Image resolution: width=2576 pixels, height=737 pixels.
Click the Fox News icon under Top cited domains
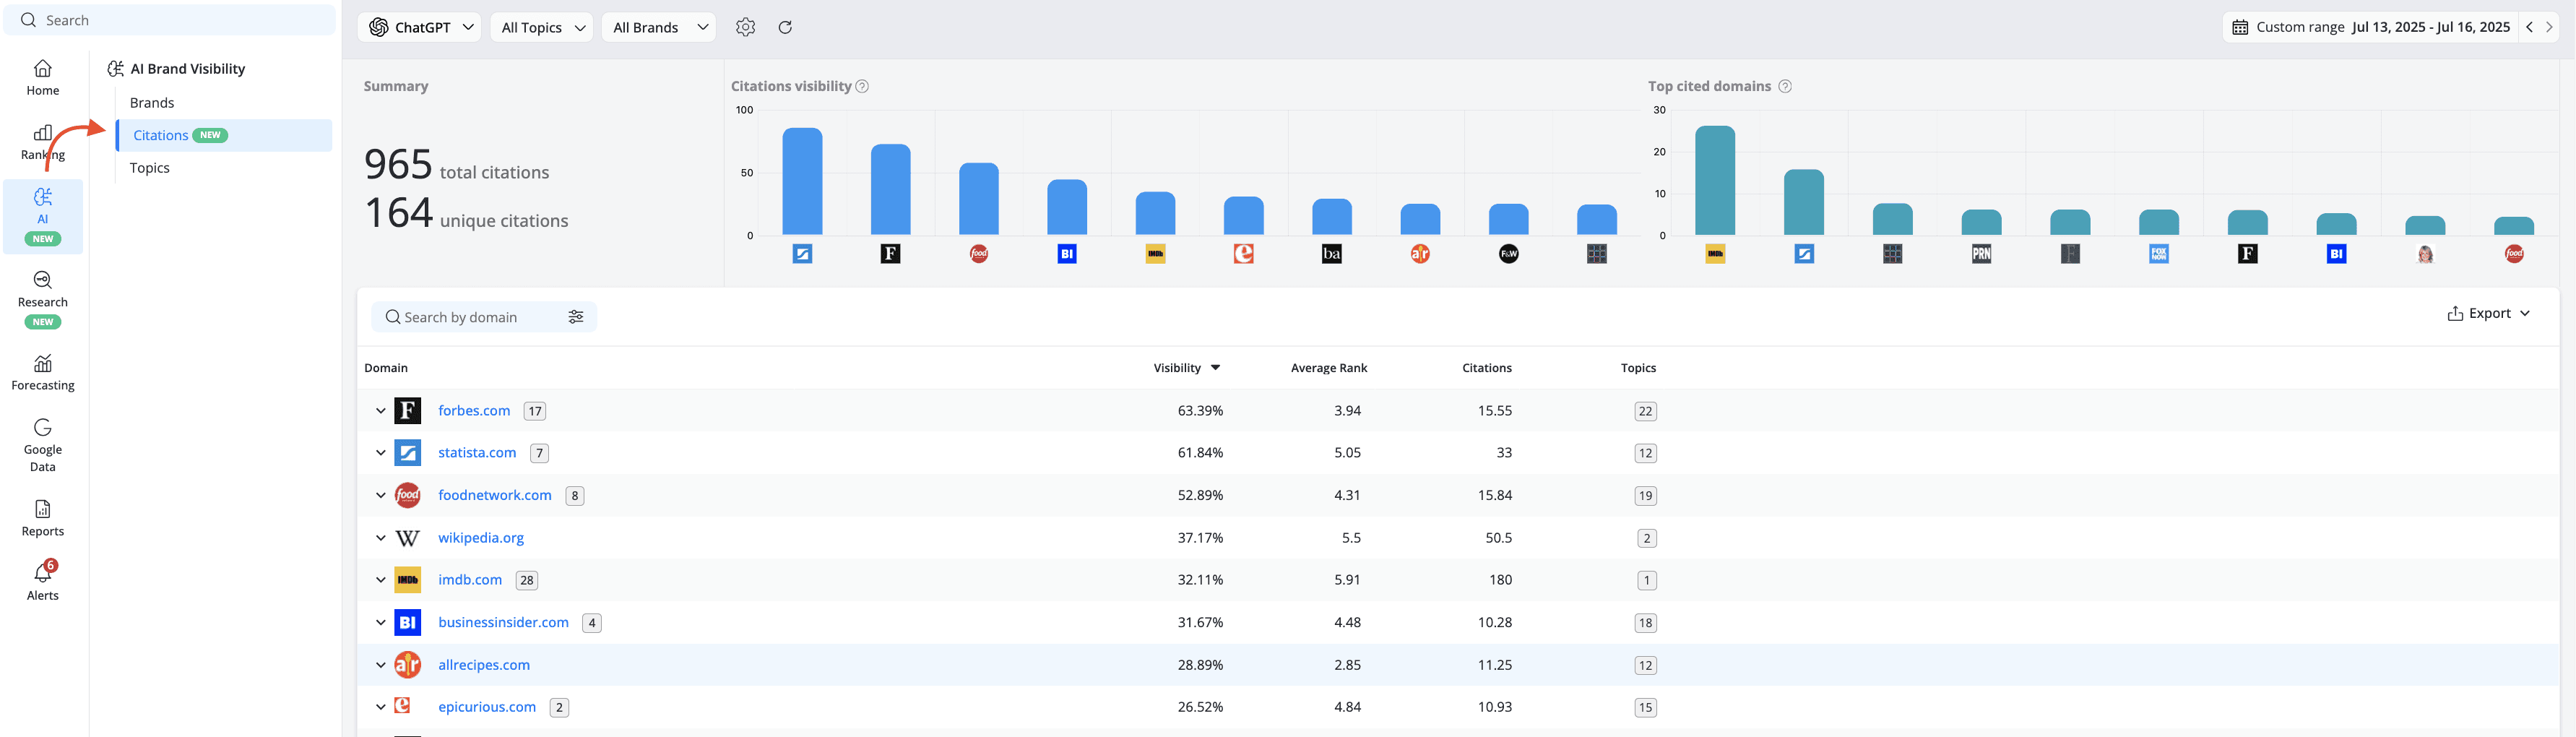click(x=2159, y=254)
